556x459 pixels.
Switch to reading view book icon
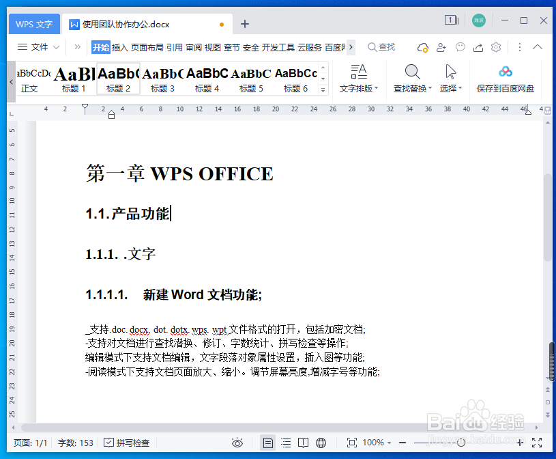[x=303, y=443]
